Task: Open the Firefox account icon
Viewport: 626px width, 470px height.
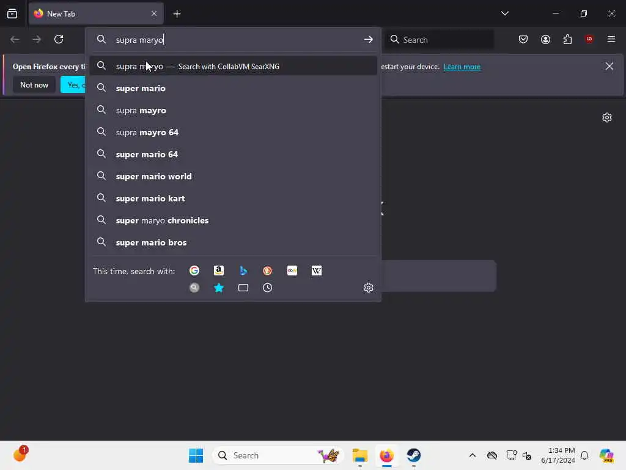Action: click(545, 39)
